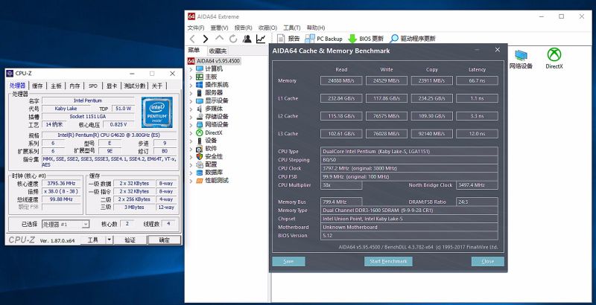Click CPU-Z 工具 tools button
The image size is (596, 305).
92,240
